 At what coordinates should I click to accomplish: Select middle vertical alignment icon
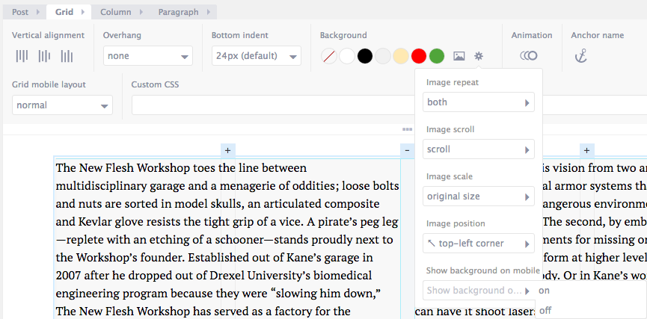[x=44, y=56]
